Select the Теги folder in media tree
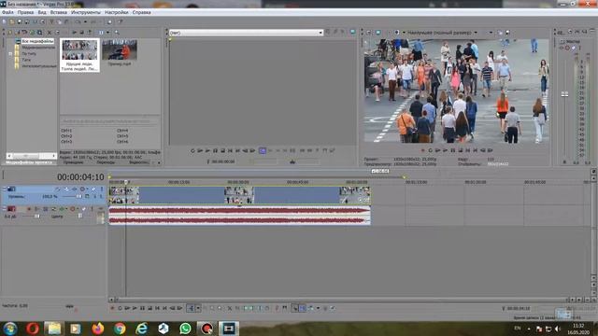The height and width of the screenshot is (336, 598). pyautogui.click(x=26, y=60)
